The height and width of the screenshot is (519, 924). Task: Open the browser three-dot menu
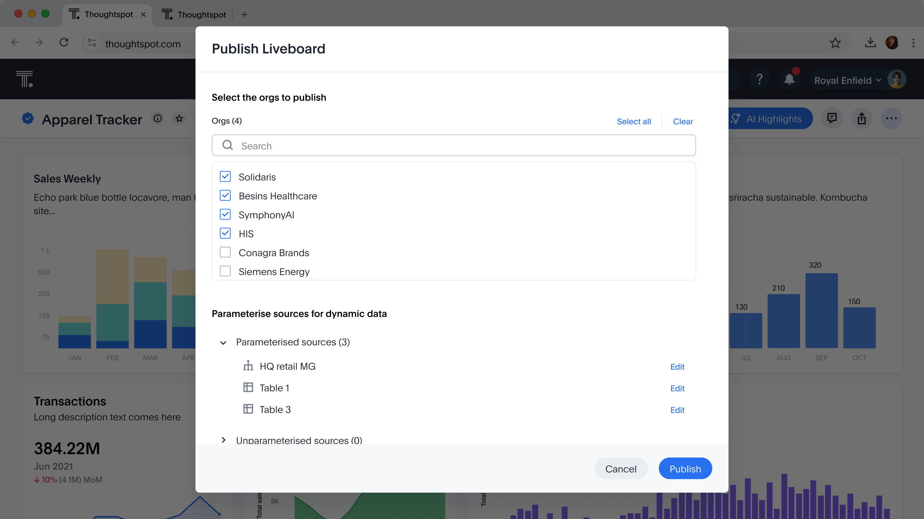pyautogui.click(x=913, y=43)
